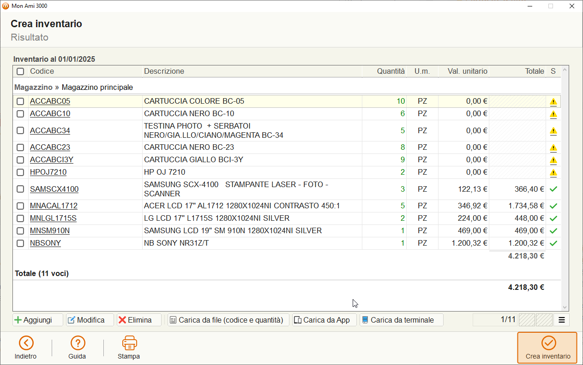This screenshot has height=365, width=583.
Task: Click green checkmark on NBSONY row
Action: [x=553, y=243]
